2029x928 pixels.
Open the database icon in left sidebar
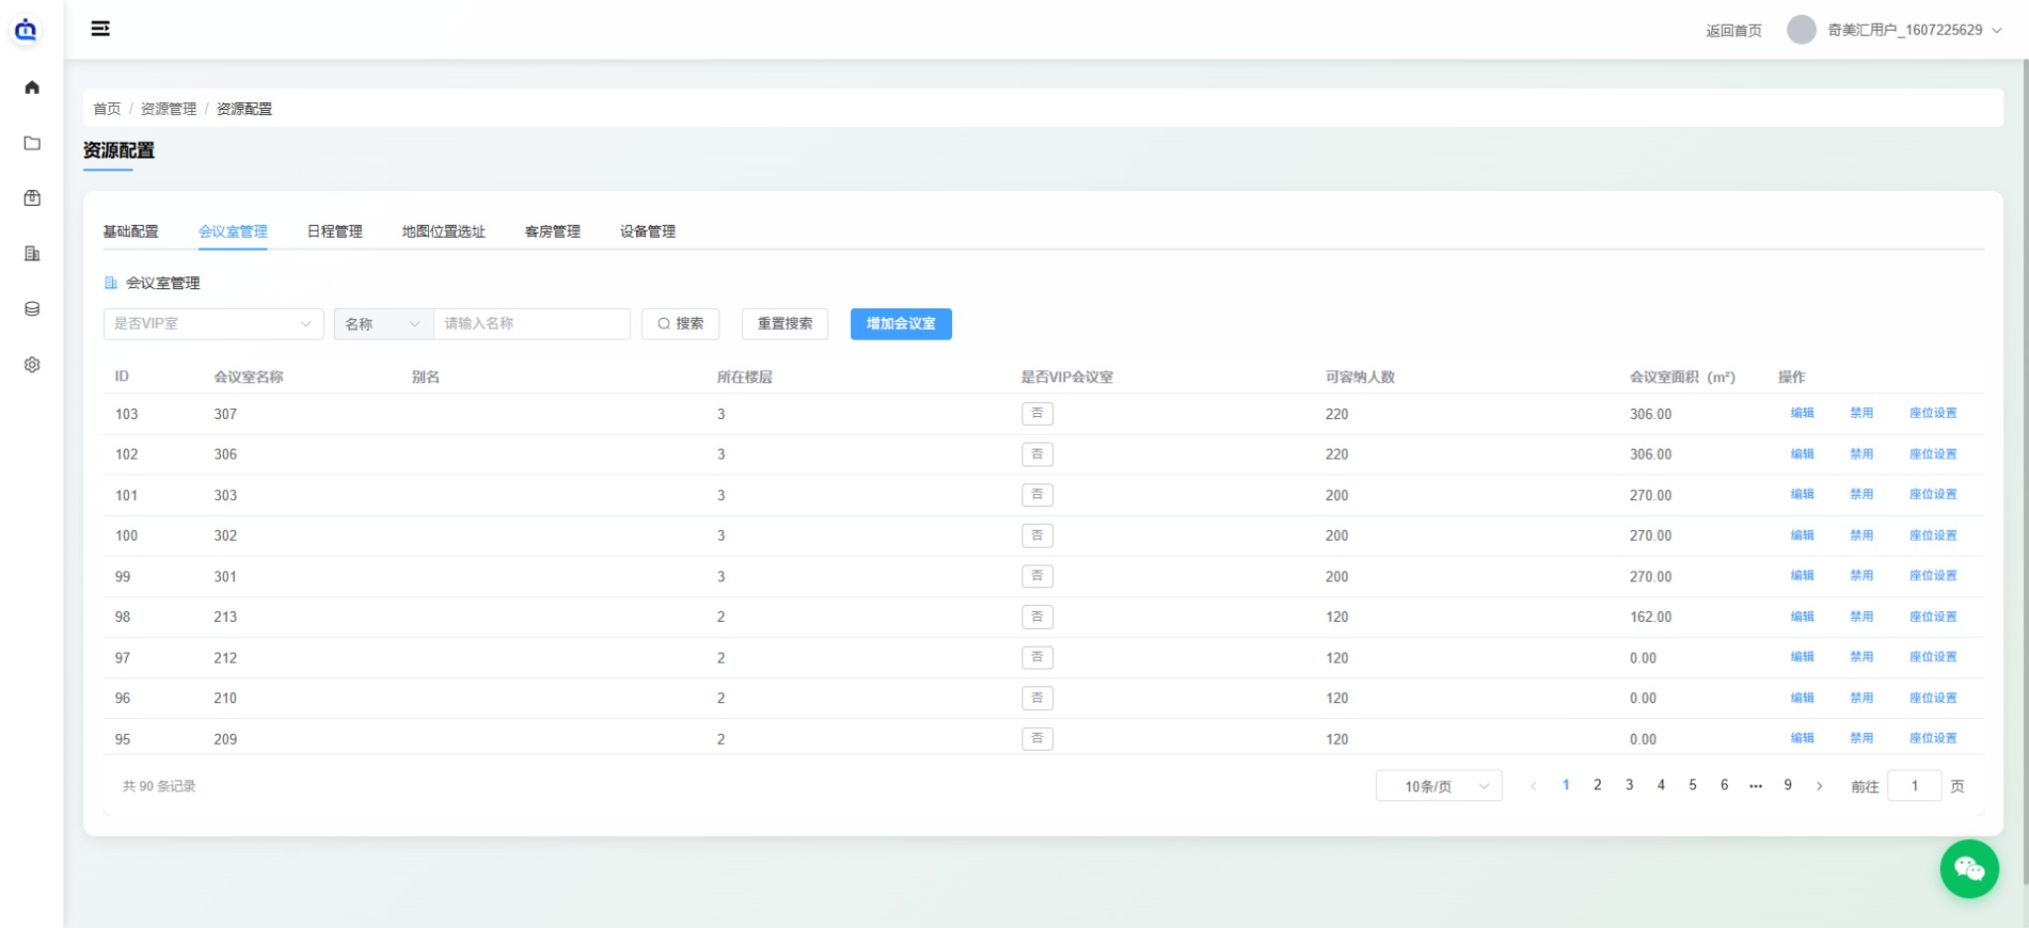[x=32, y=309]
